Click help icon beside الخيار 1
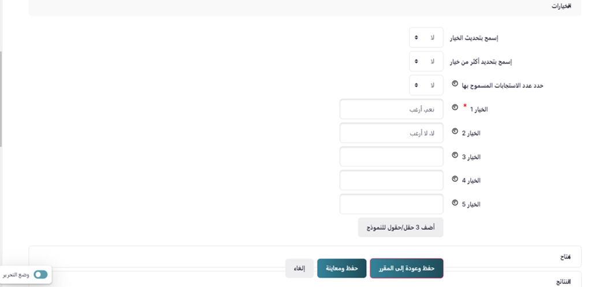The width and height of the screenshot is (603, 287). pyautogui.click(x=455, y=107)
